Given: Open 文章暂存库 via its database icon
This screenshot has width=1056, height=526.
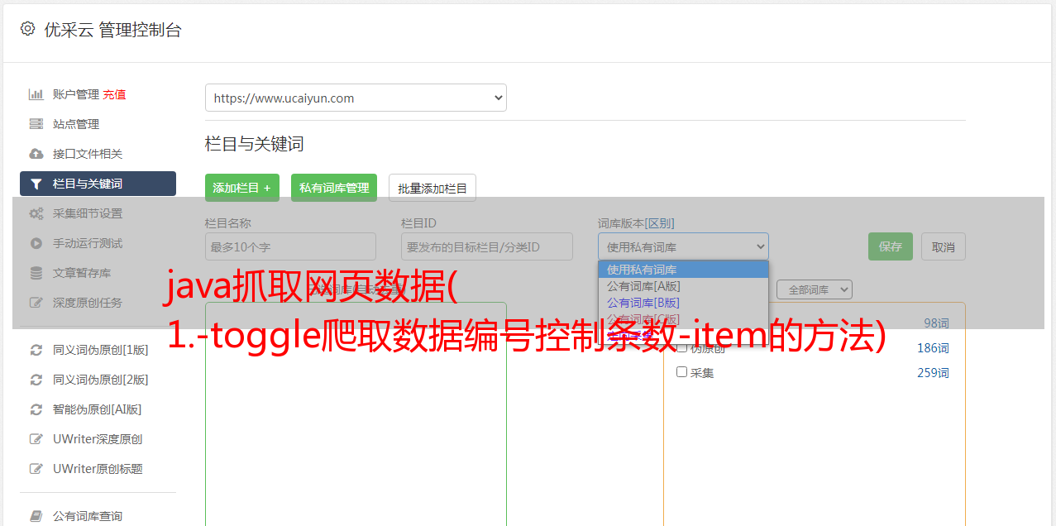Looking at the screenshot, I should (36, 273).
